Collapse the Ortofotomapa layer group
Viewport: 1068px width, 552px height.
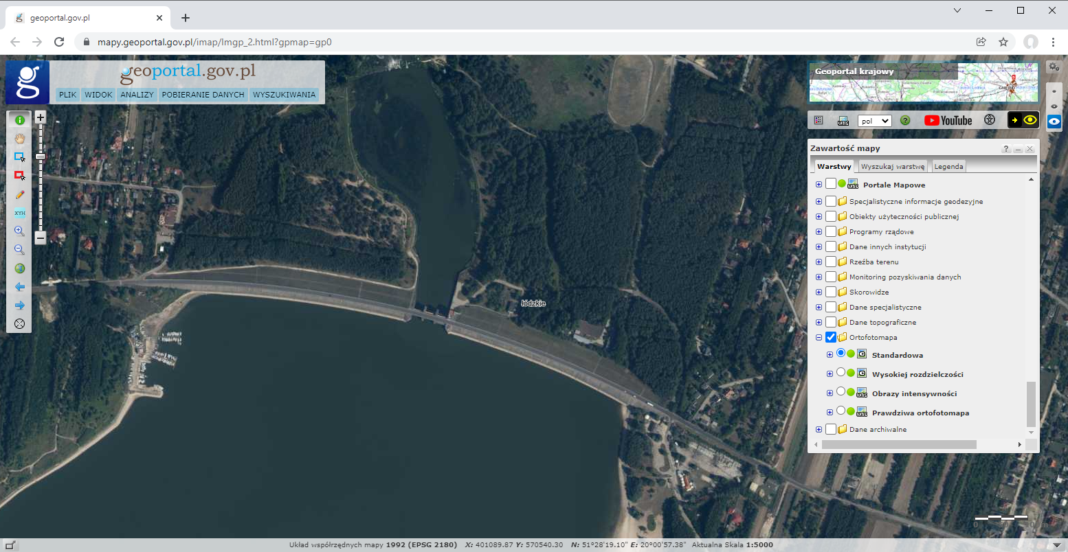819,337
